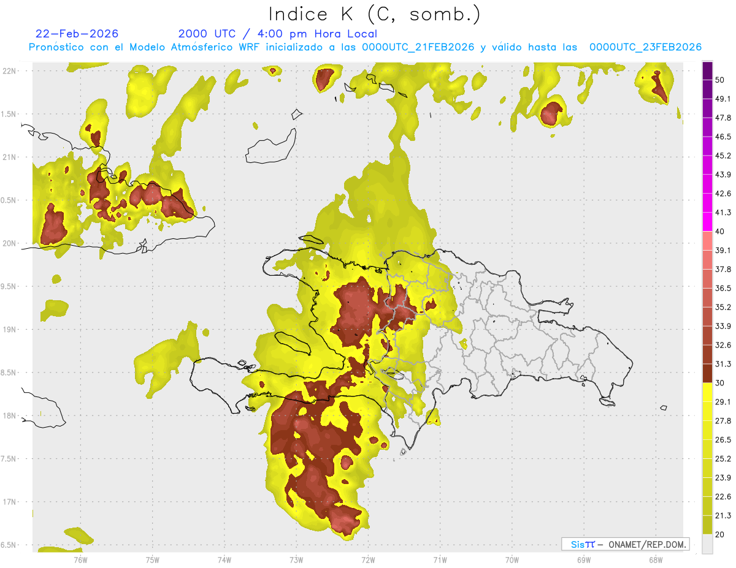The image size is (736, 568).
Task: Click the longitude label '73W'
Action: click(296, 559)
